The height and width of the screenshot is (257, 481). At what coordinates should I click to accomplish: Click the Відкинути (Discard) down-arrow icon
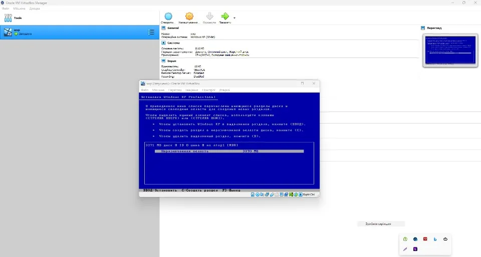click(x=209, y=16)
